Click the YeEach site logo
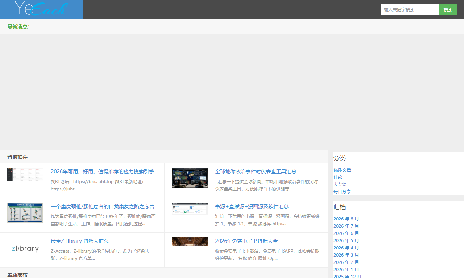This screenshot has height=278, width=464. click(x=42, y=9)
